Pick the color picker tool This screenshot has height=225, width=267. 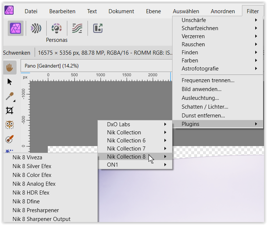[10, 96]
